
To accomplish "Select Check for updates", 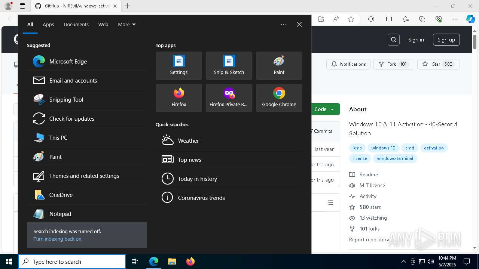I will [x=87, y=118].
